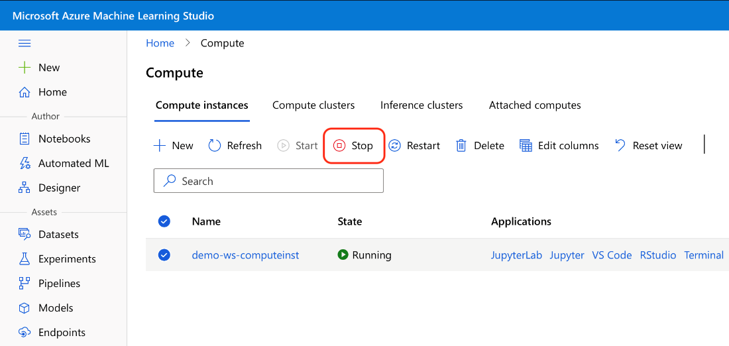Click the New label in sidebar

click(x=49, y=68)
